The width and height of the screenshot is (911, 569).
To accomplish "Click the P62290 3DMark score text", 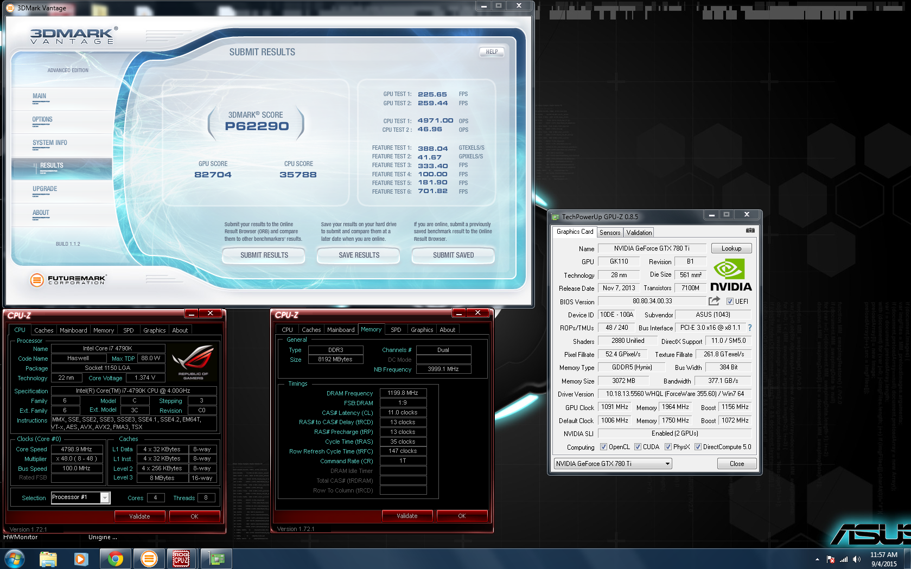I will tap(257, 126).
